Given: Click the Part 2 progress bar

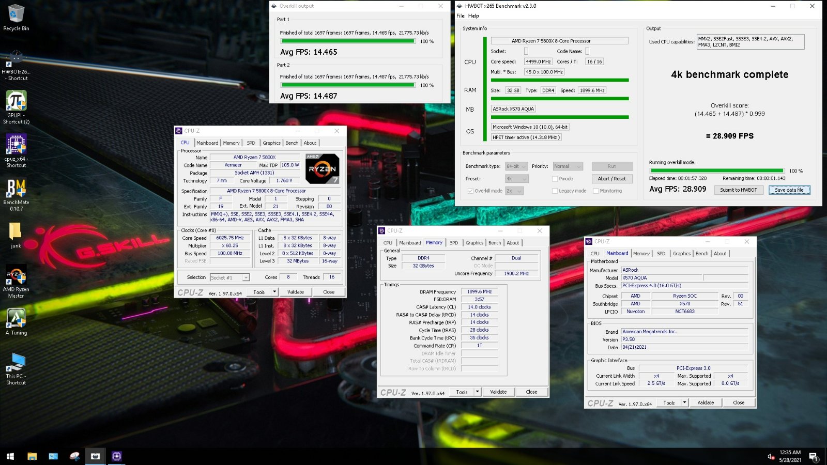Looking at the screenshot, I should point(348,85).
